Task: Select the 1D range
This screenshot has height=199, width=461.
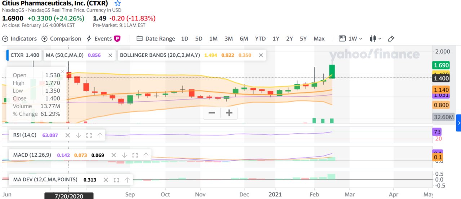Action: click(185, 38)
